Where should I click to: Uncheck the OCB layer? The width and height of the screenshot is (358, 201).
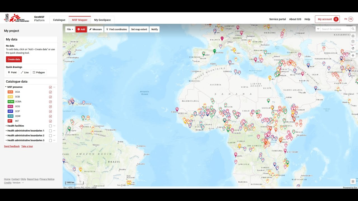click(x=50, y=97)
